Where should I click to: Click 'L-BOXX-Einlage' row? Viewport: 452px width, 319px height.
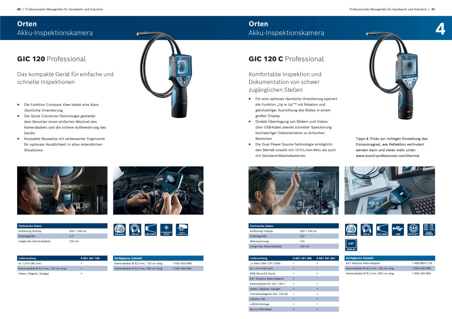(294, 304)
